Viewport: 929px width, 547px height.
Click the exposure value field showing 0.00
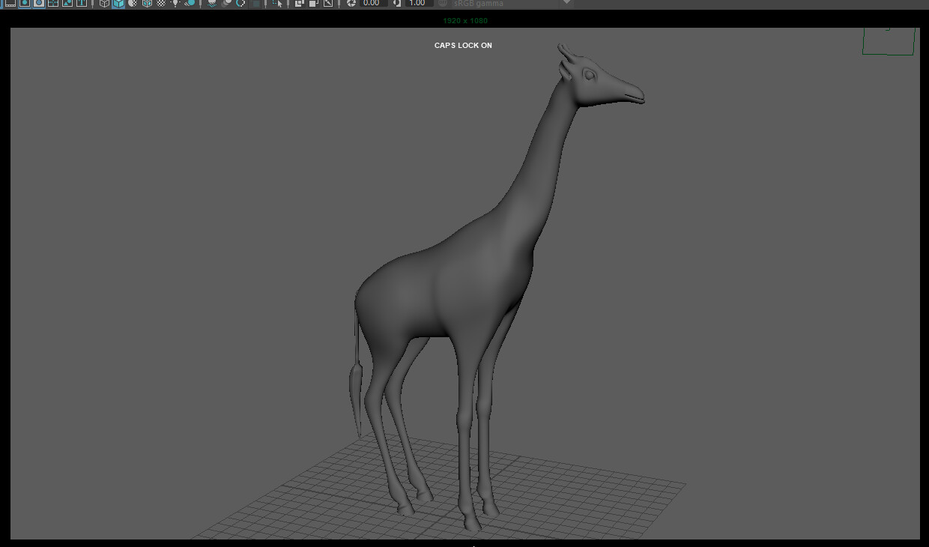372,3
